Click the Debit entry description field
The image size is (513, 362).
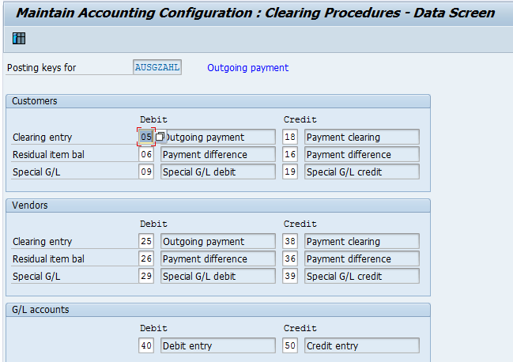pyautogui.click(x=218, y=346)
